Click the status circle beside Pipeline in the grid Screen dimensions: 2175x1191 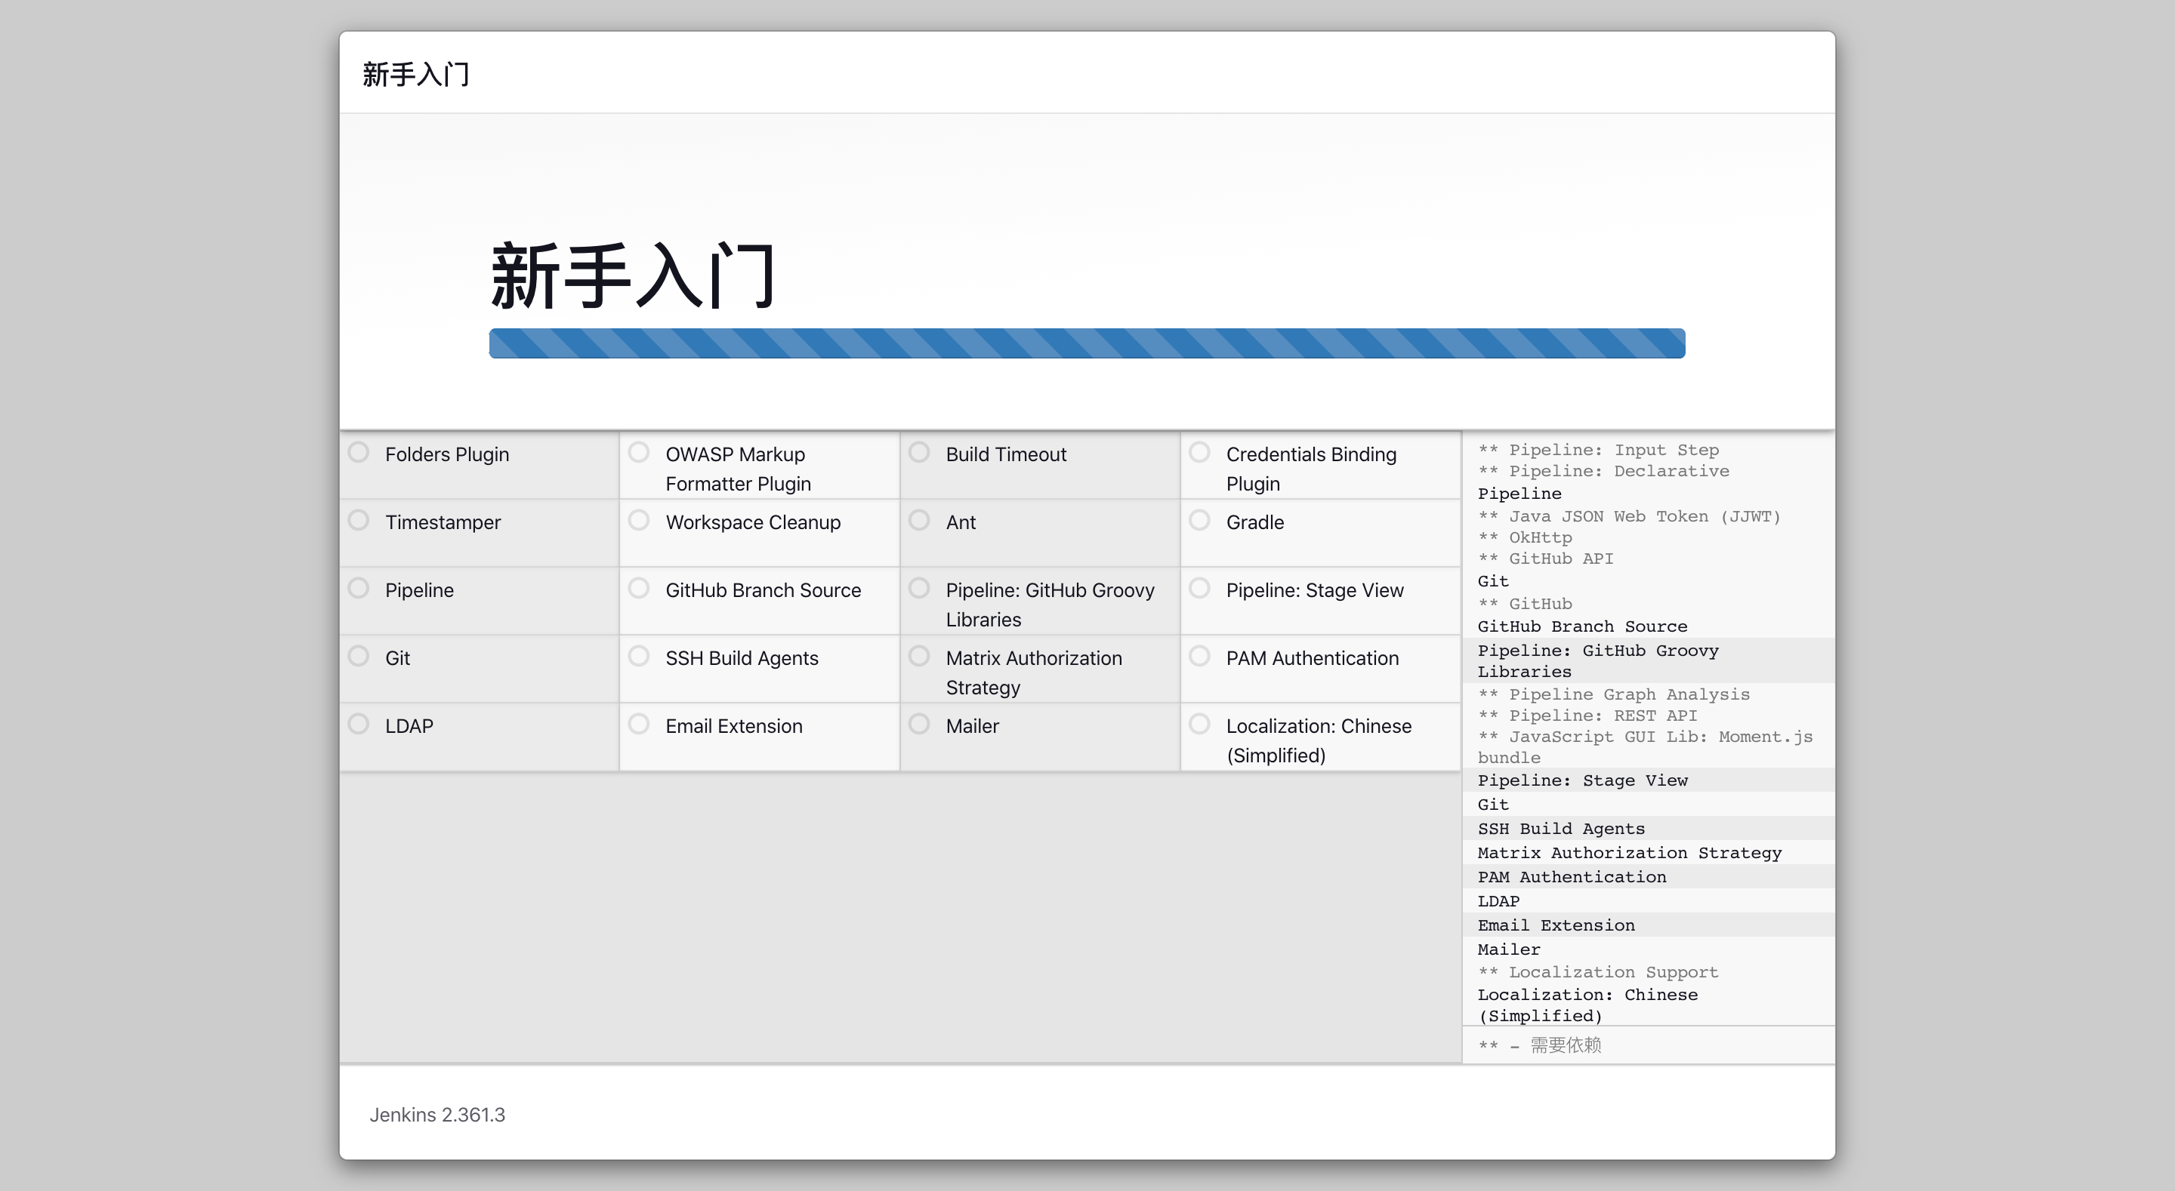click(359, 588)
